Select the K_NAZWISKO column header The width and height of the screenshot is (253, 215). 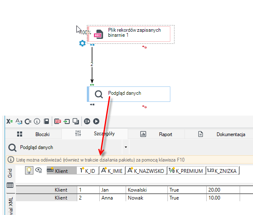tap(146, 171)
